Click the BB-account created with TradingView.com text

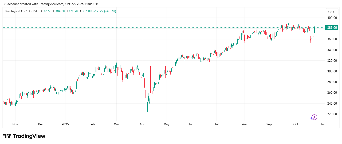point(51,4)
